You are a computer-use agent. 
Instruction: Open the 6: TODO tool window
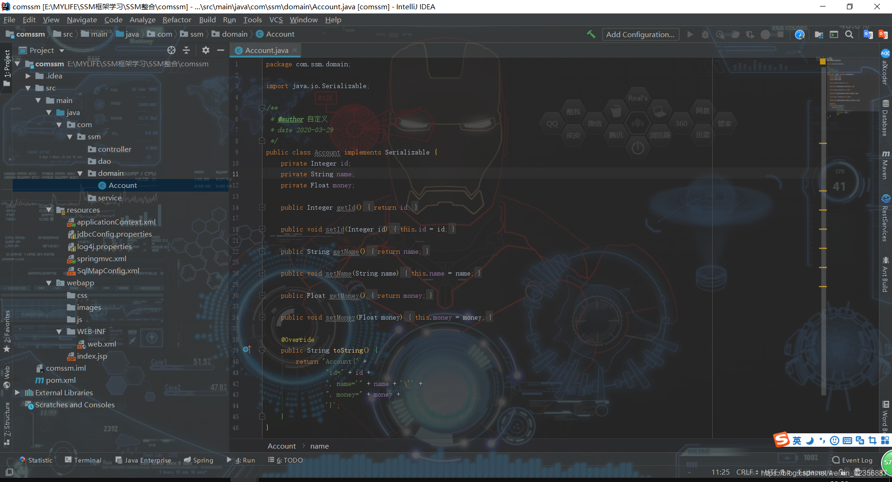pos(285,460)
